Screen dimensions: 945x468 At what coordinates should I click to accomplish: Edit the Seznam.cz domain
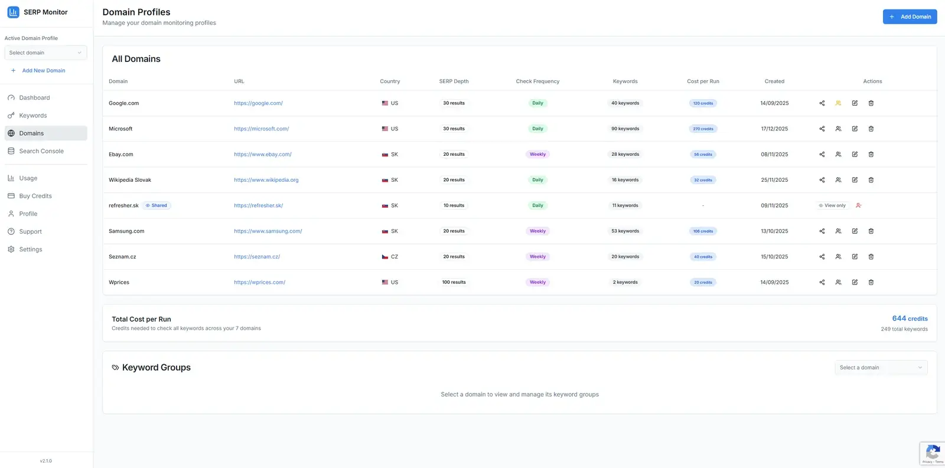click(x=855, y=257)
